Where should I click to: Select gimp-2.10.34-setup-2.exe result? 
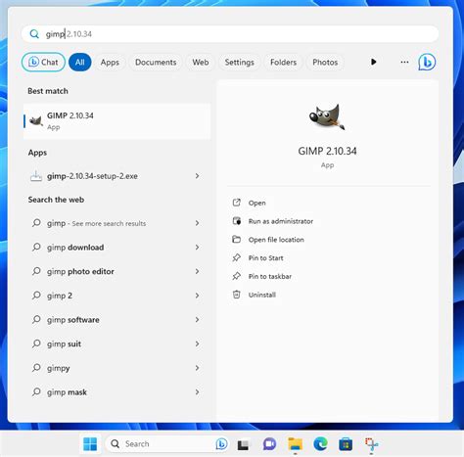point(116,176)
